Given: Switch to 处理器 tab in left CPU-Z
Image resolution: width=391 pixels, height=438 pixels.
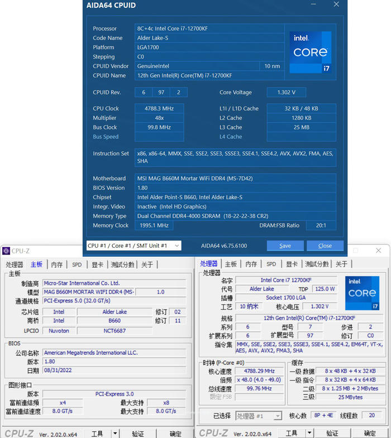Looking at the screenshot, I should pos(15,264).
